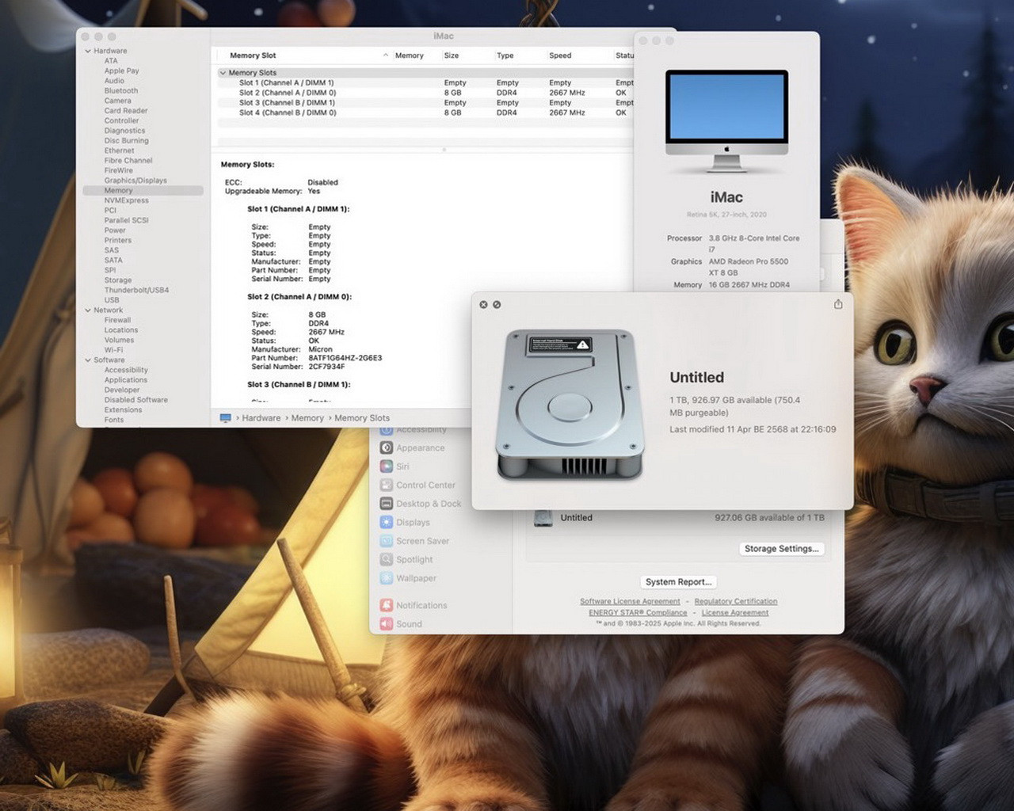Open Regulatory Certification link
The height and width of the screenshot is (811, 1014).
point(736,602)
